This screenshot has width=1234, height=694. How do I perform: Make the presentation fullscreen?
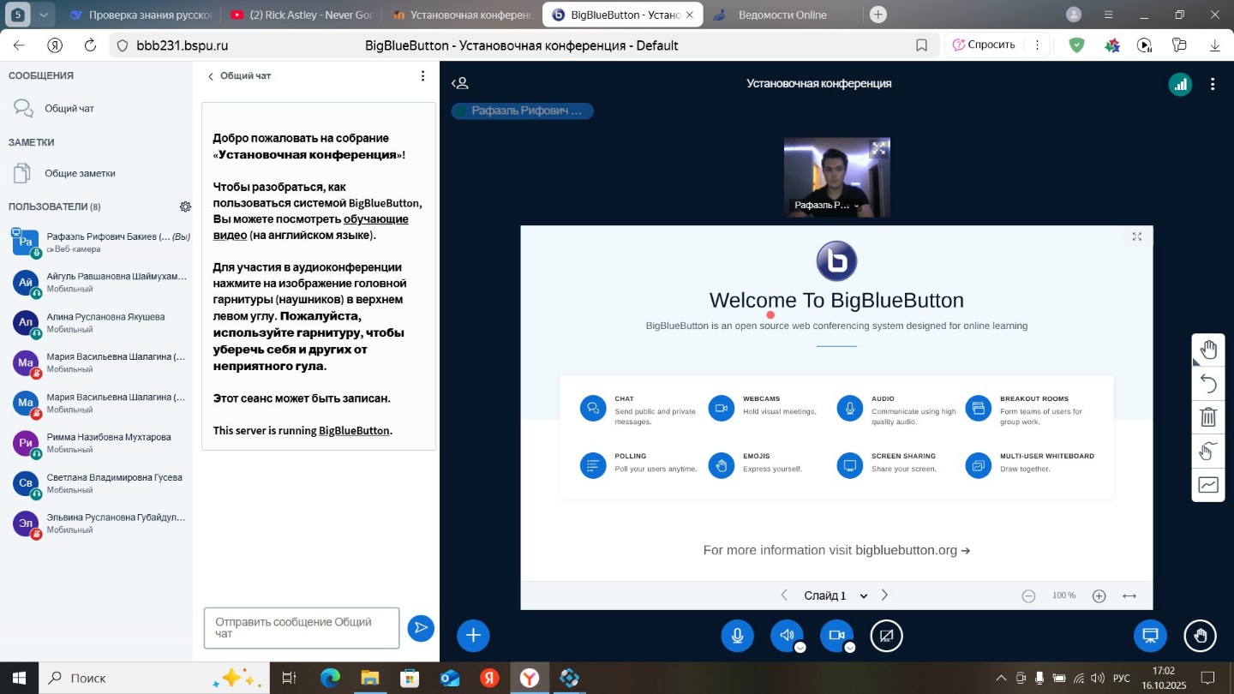click(1136, 236)
